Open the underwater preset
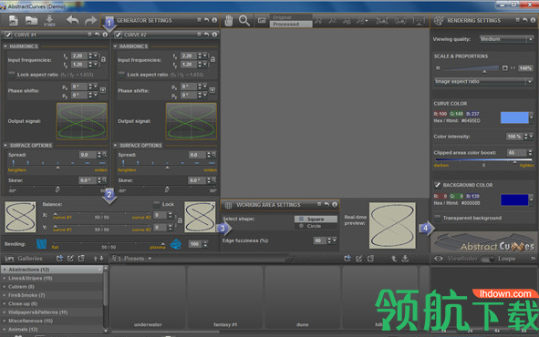The width and height of the screenshot is (539, 337). point(148,298)
